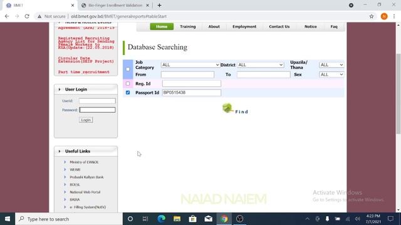Open Microsoft Store from taskbar

tap(192, 219)
